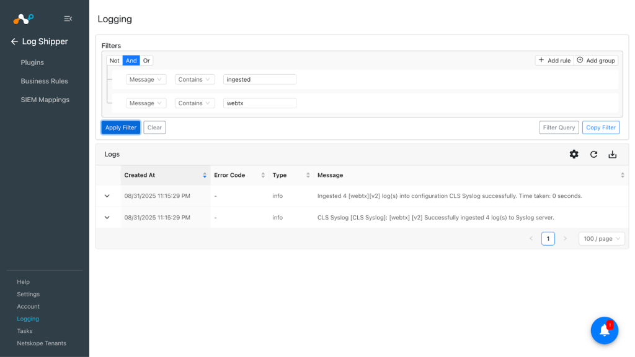The height and width of the screenshot is (357, 635).
Task: Open Logging in sidebar
Action: tap(28, 319)
